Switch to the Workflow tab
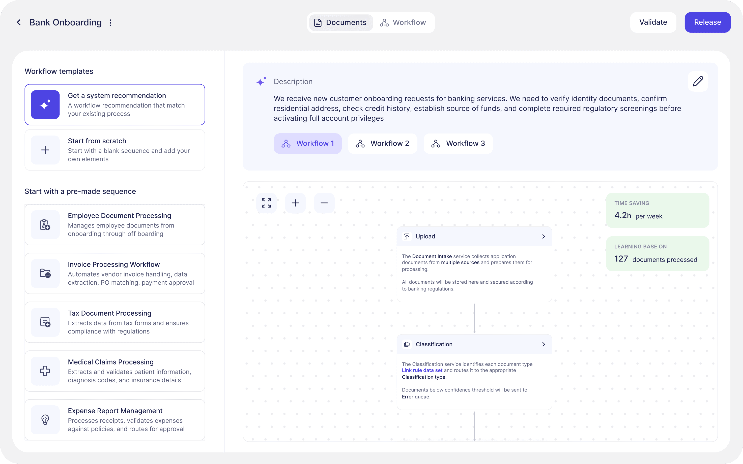Screen dimensions: 743x464 coord(403,22)
